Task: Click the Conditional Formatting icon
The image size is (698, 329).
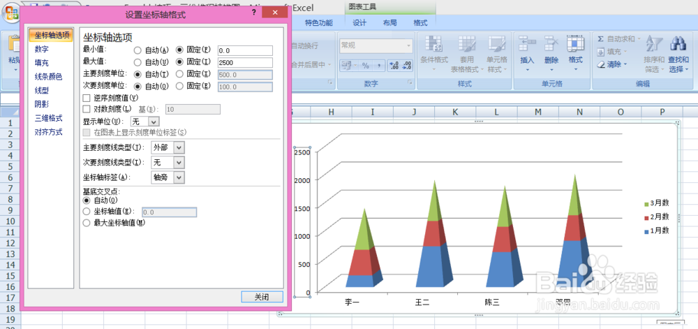Action: coord(434,44)
